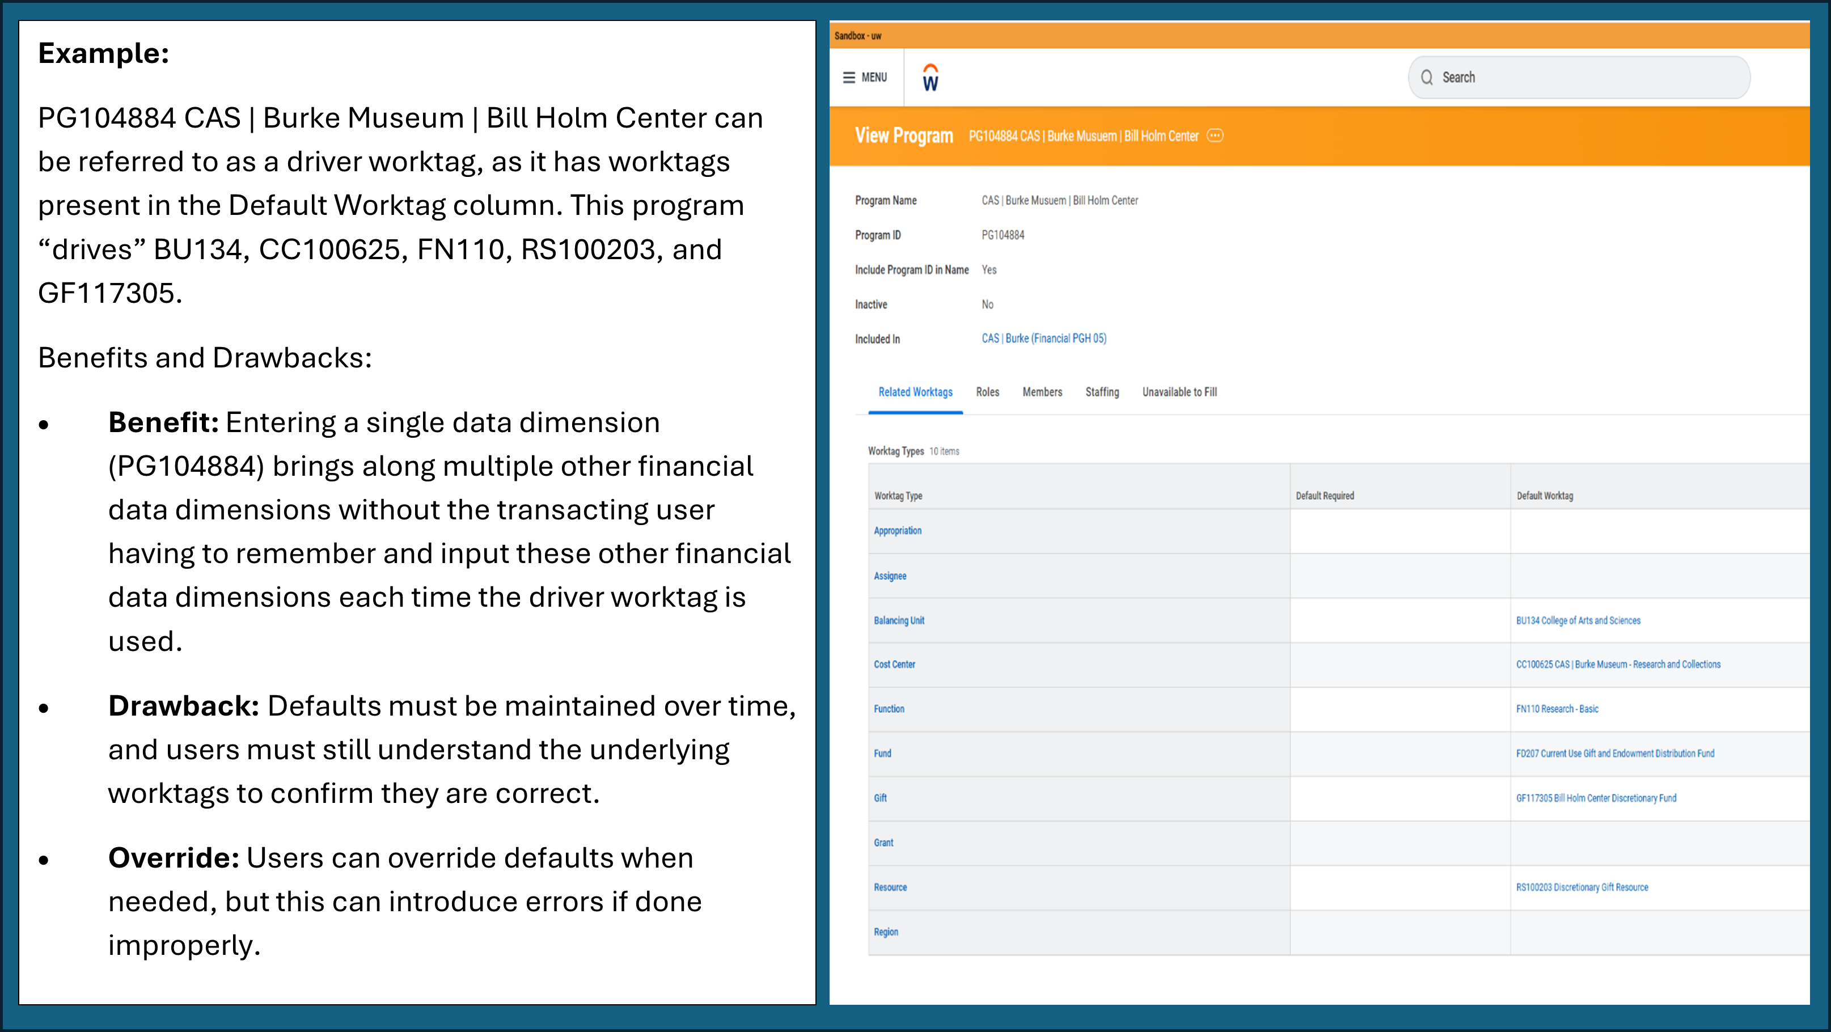Select the Related Worktags tab
Screen dimensions: 1831x1032
915,392
